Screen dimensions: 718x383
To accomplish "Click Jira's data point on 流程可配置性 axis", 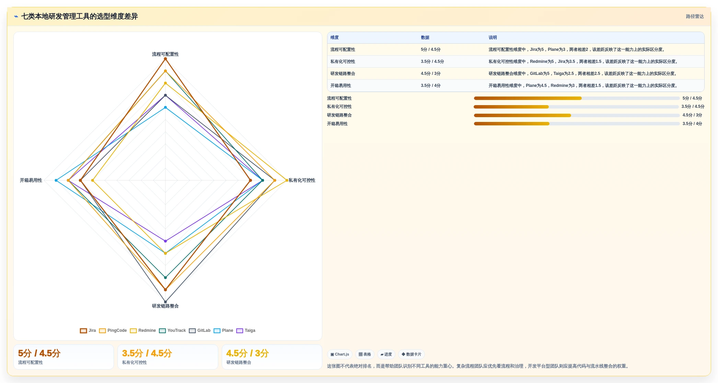I will [x=165, y=59].
